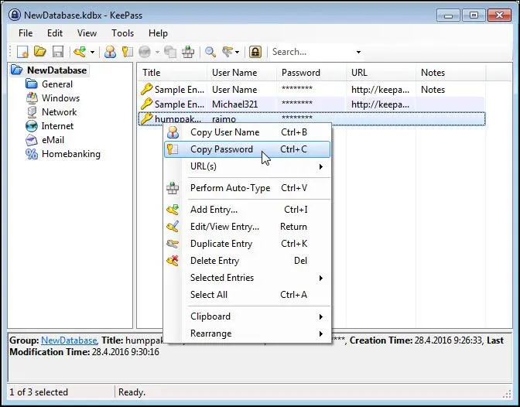Open the View menu
Screen dimensions: 520x407
[87, 33]
